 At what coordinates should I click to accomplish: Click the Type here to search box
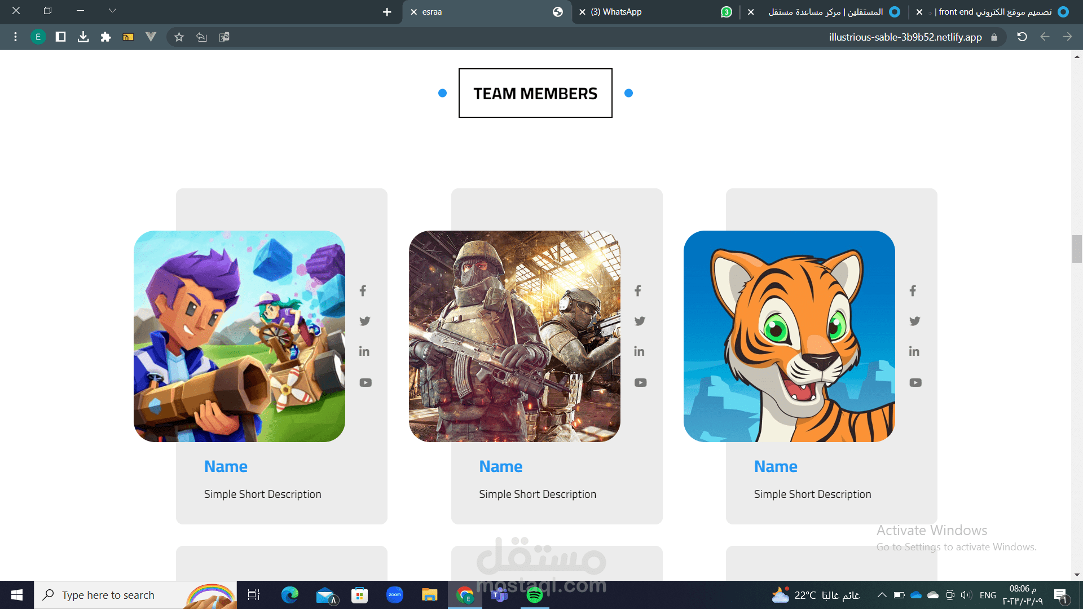[x=135, y=595]
